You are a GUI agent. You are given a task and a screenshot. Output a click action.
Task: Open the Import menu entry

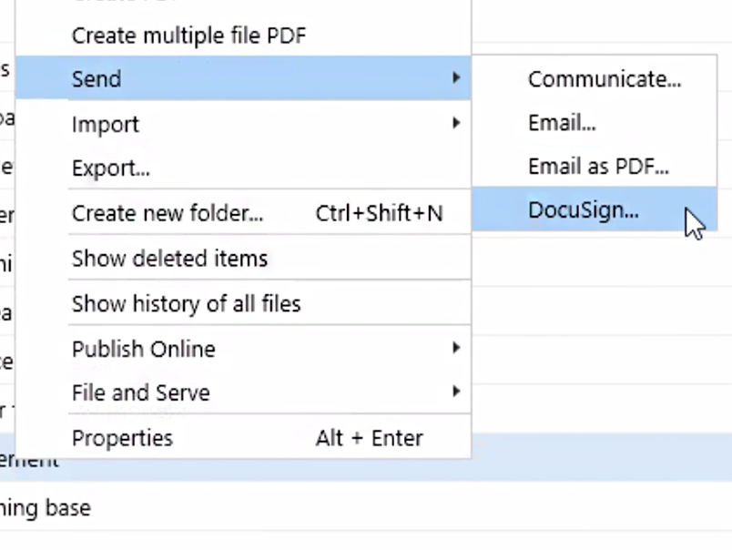click(x=106, y=124)
